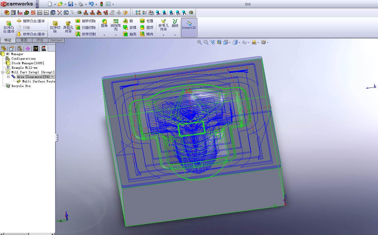
Task: Click the 旋转切除 button
Action: click(86, 21)
